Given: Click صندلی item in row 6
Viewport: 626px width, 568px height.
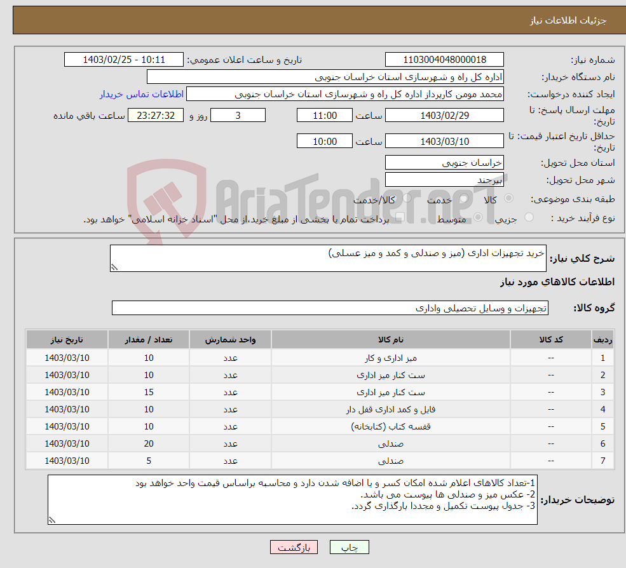Looking at the screenshot, I should [391, 444].
